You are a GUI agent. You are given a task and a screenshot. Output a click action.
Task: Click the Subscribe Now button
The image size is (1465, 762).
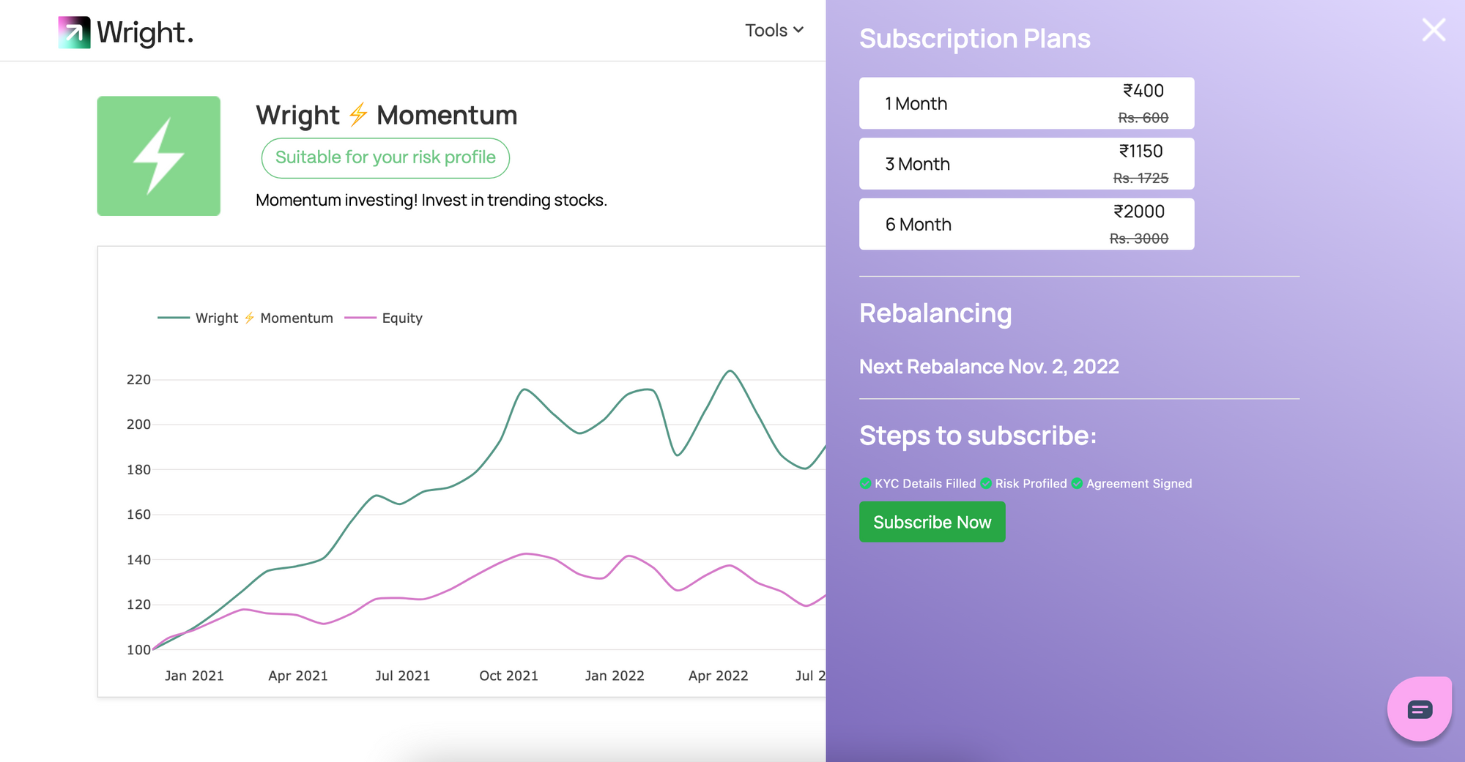coord(932,522)
